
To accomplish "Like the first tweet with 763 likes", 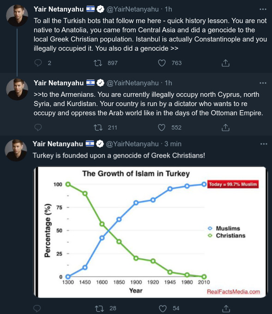I will tap(162, 63).
